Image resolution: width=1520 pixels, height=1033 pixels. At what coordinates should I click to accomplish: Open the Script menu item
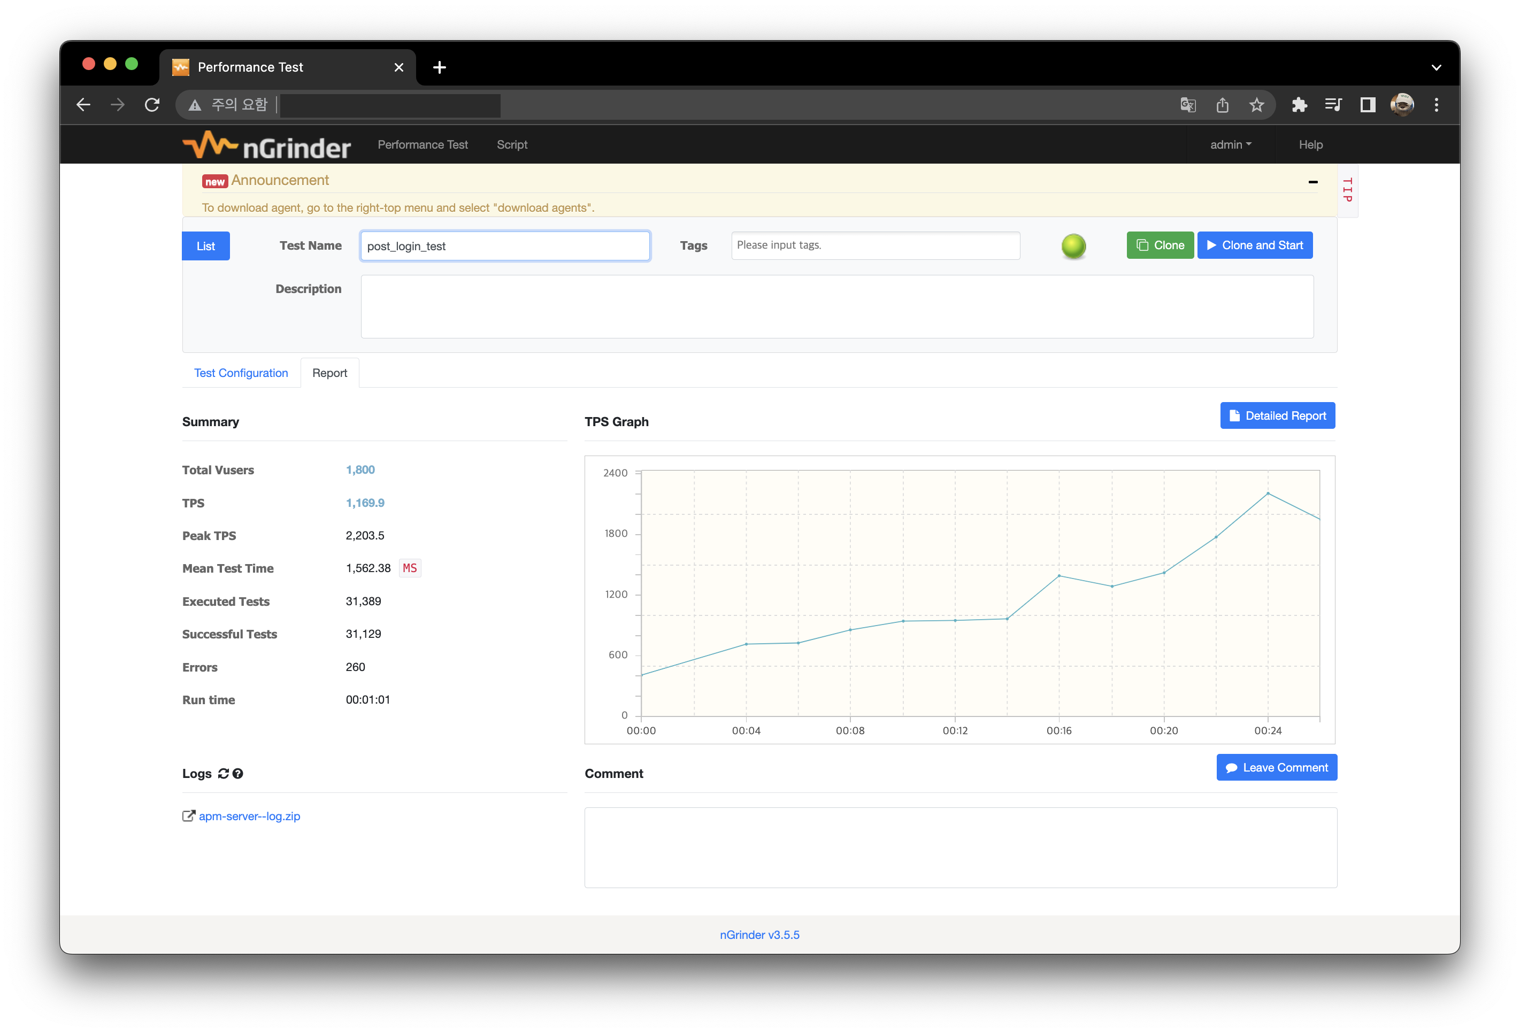[x=511, y=144]
